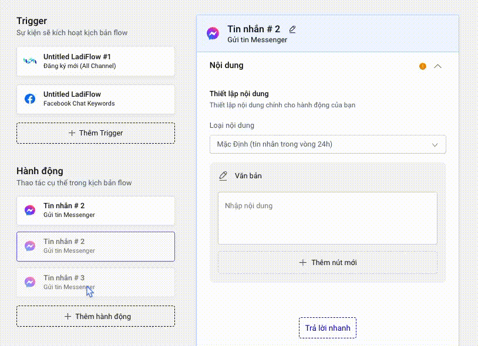Click the Facebook icon on Chat Keywords trigger
This screenshot has width=478, height=346.
30,99
